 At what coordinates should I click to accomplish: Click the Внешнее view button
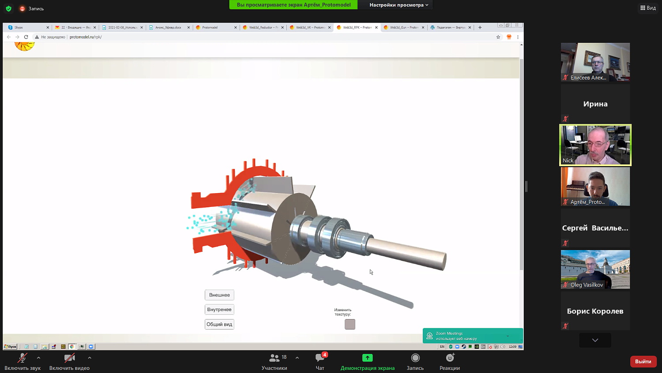[219, 295]
